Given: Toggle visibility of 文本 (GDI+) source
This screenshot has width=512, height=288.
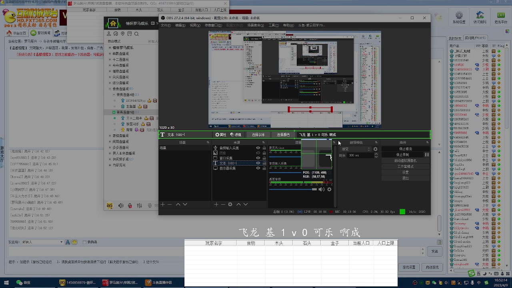Looking at the screenshot, I should click(258, 163).
